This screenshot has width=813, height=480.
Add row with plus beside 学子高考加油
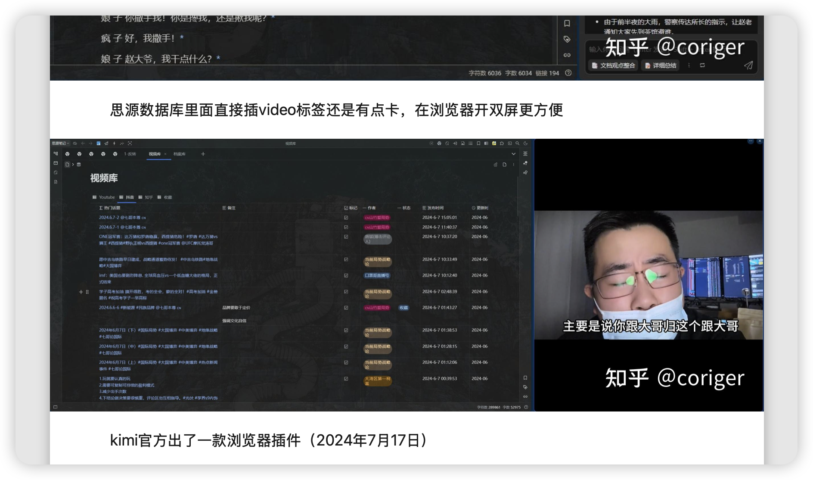(x=81, y=292)
